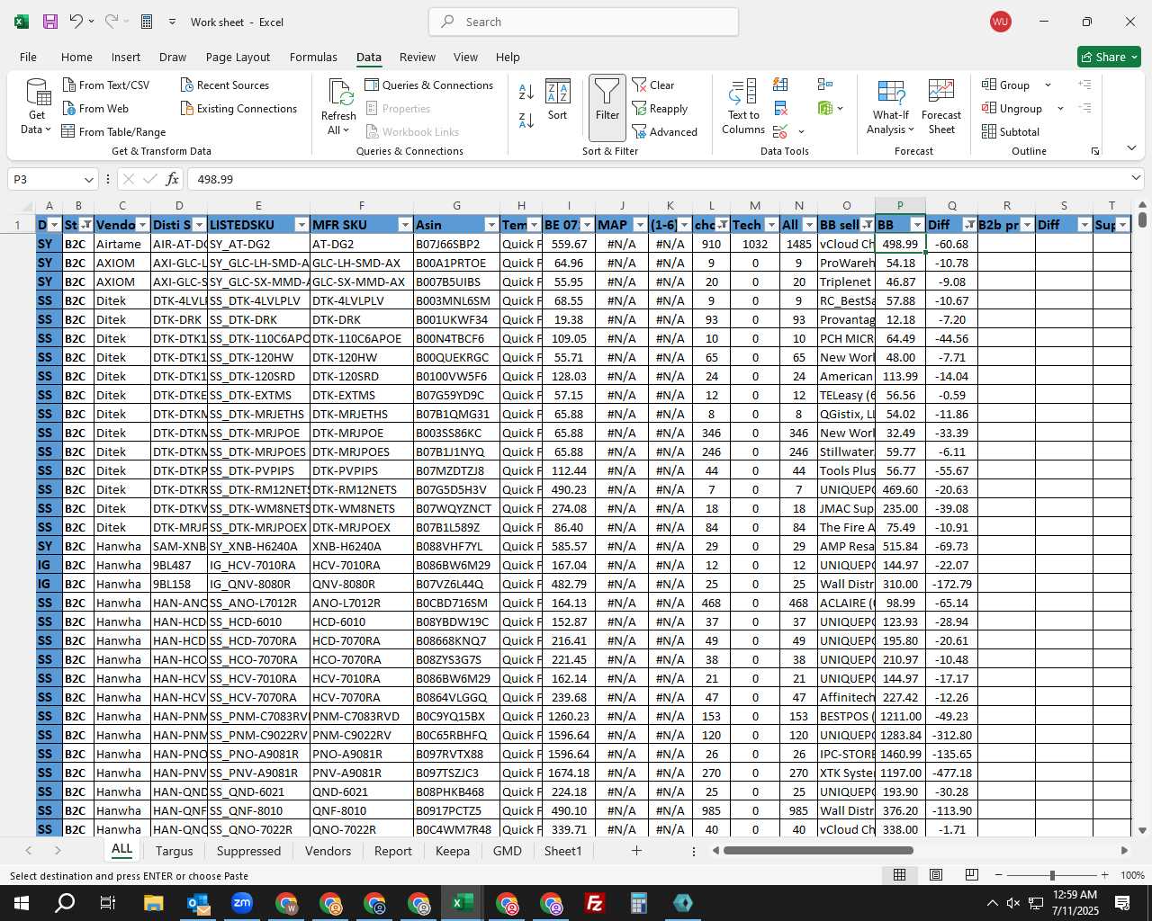This screenshot has width=1152, height=921.
Task: Clear the applied filter
Action: (653, 85)
